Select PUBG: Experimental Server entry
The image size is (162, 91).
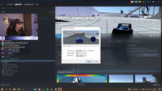click(11, 67)
